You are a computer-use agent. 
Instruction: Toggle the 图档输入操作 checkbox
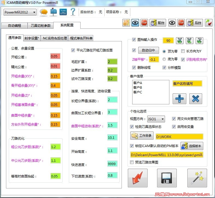(x=134, y=40)
